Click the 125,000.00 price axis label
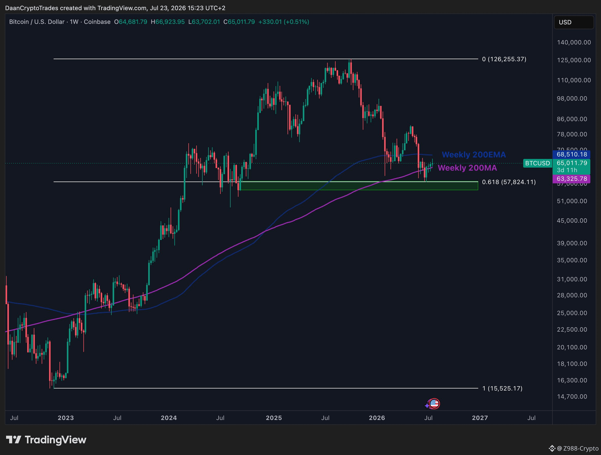 (x=574, y=60)
